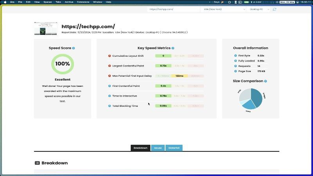Click the Size Comparison info icon

pyautogui.click(x=266, y=81)
